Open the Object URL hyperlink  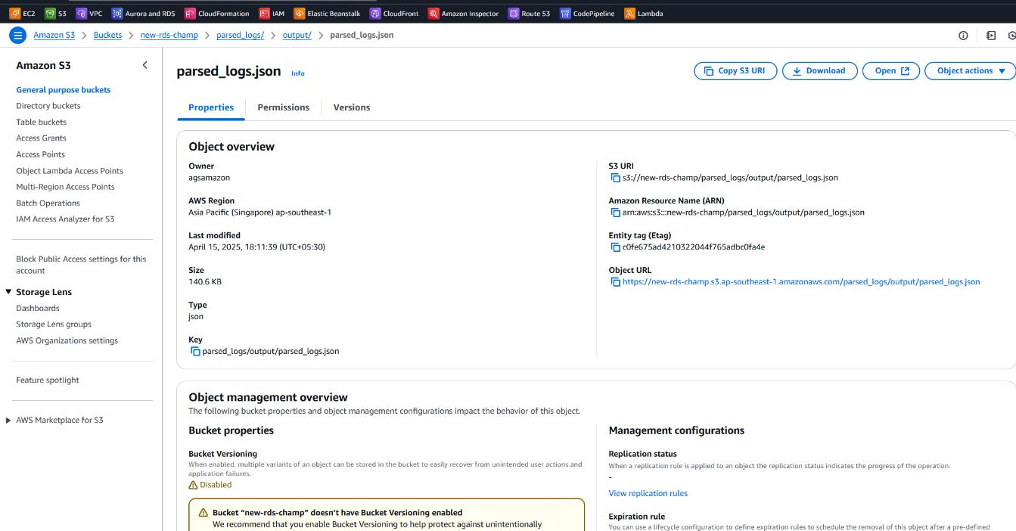[x=801, y=282]
